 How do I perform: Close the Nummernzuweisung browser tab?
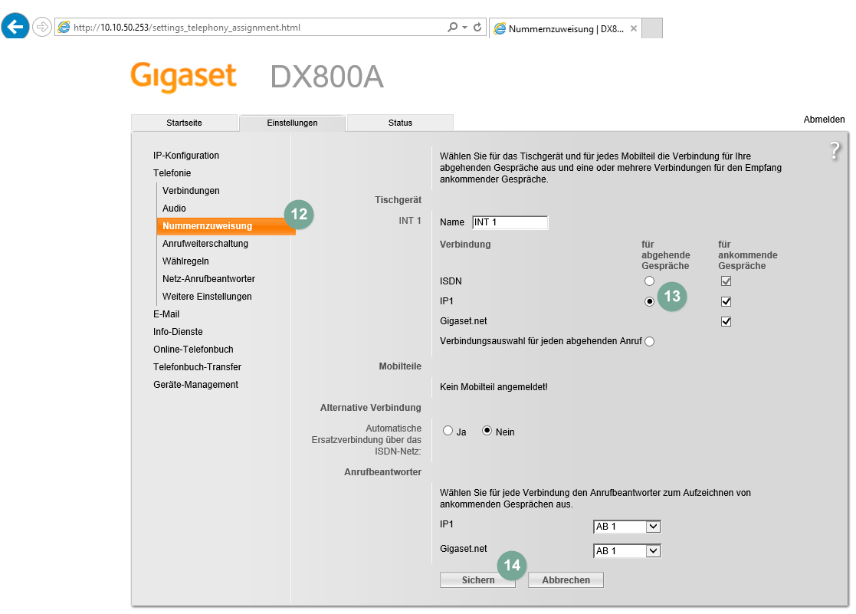pyautogui.click(x=633, y=28)
